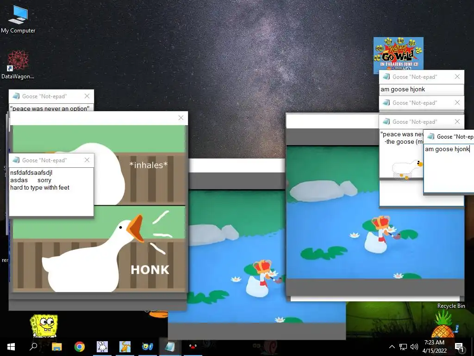
Task: Click the text '"peace was never an option"' on the left
Action: click(x=50, y=108)
